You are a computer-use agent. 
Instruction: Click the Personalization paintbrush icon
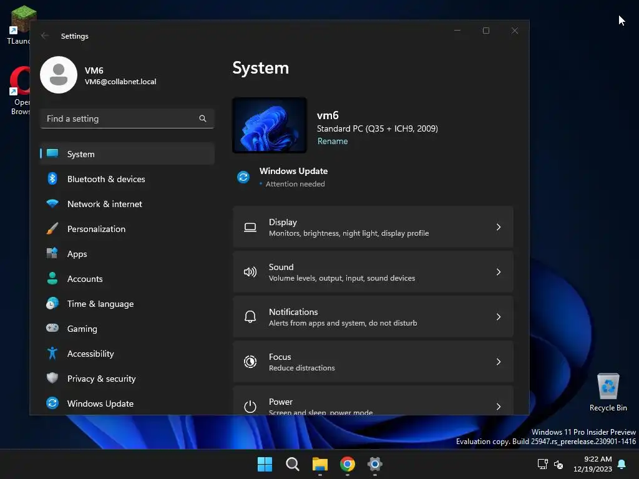(x=52, y=228)
